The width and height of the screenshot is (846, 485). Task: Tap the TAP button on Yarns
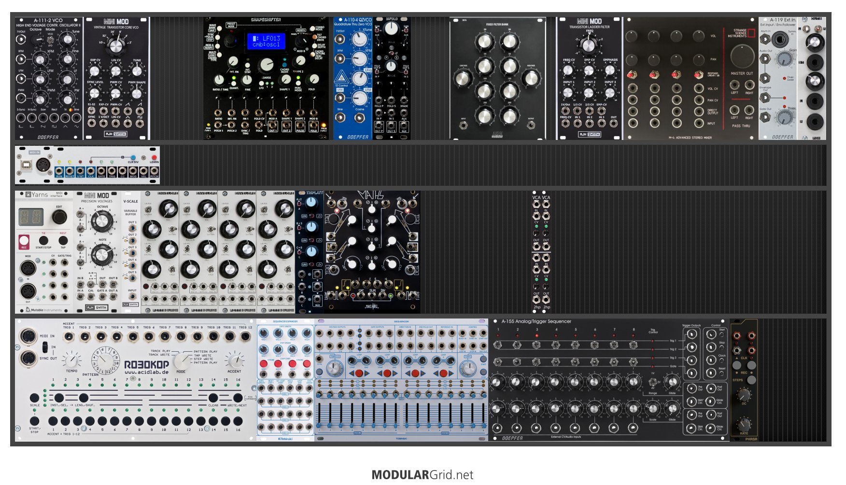[x=63, y=240]
